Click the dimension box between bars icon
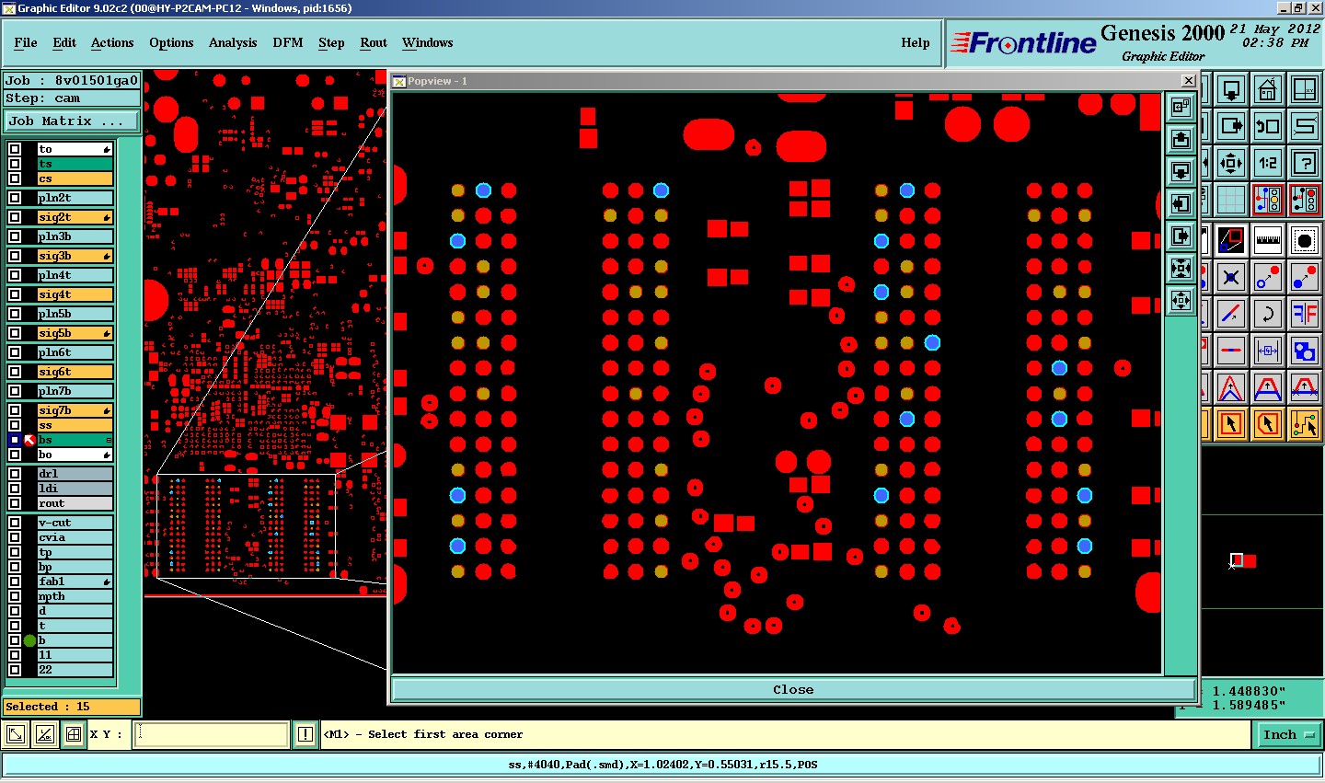 coord(1268,351)
